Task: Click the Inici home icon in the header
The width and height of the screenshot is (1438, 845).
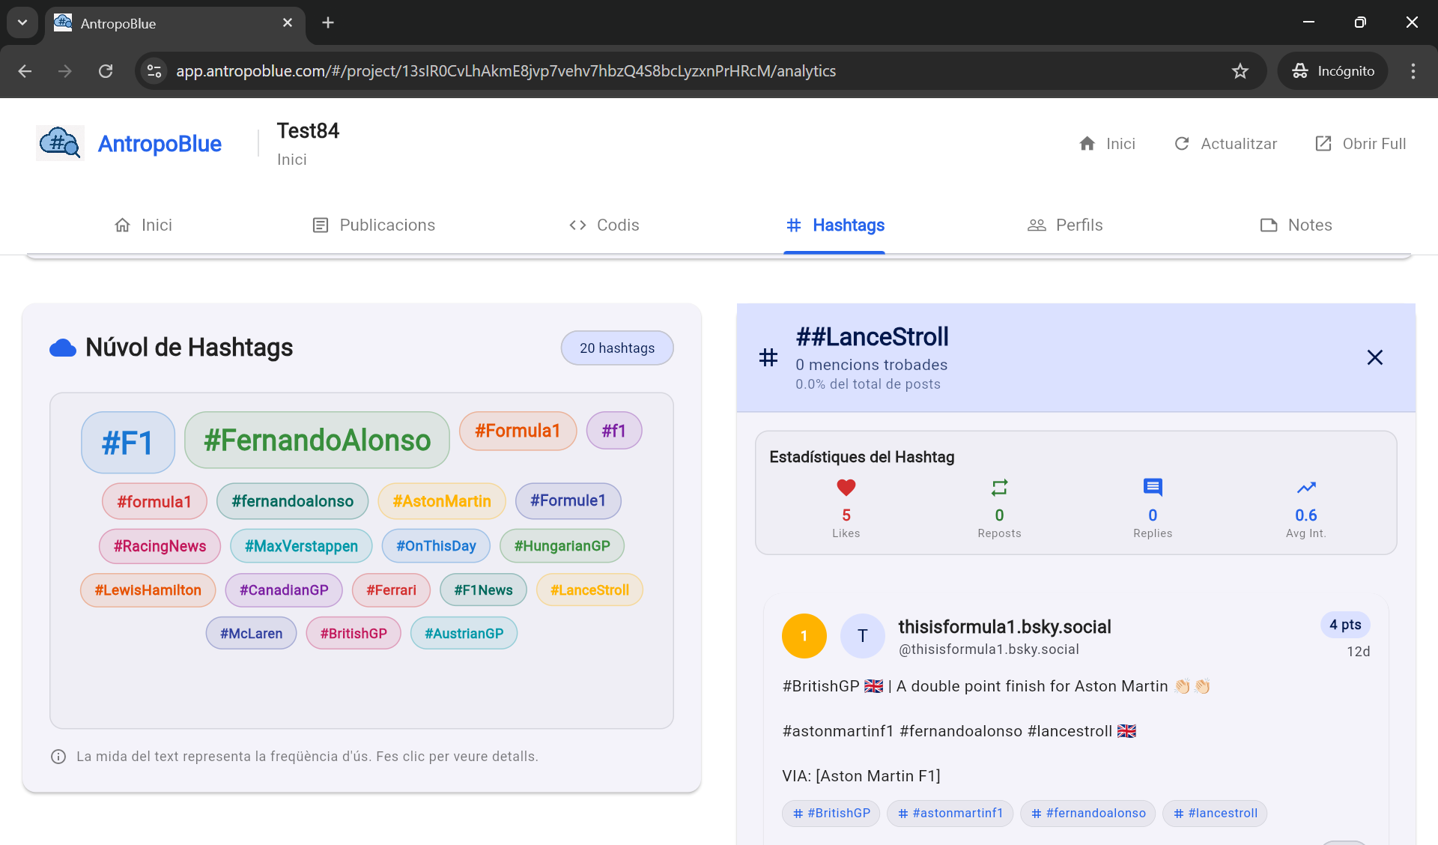Action: coord(1087,144)
